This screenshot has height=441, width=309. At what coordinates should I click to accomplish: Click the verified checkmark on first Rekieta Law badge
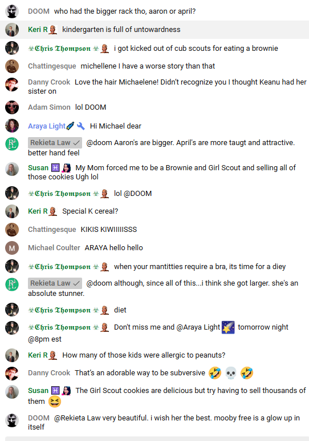tap(76, 143)
